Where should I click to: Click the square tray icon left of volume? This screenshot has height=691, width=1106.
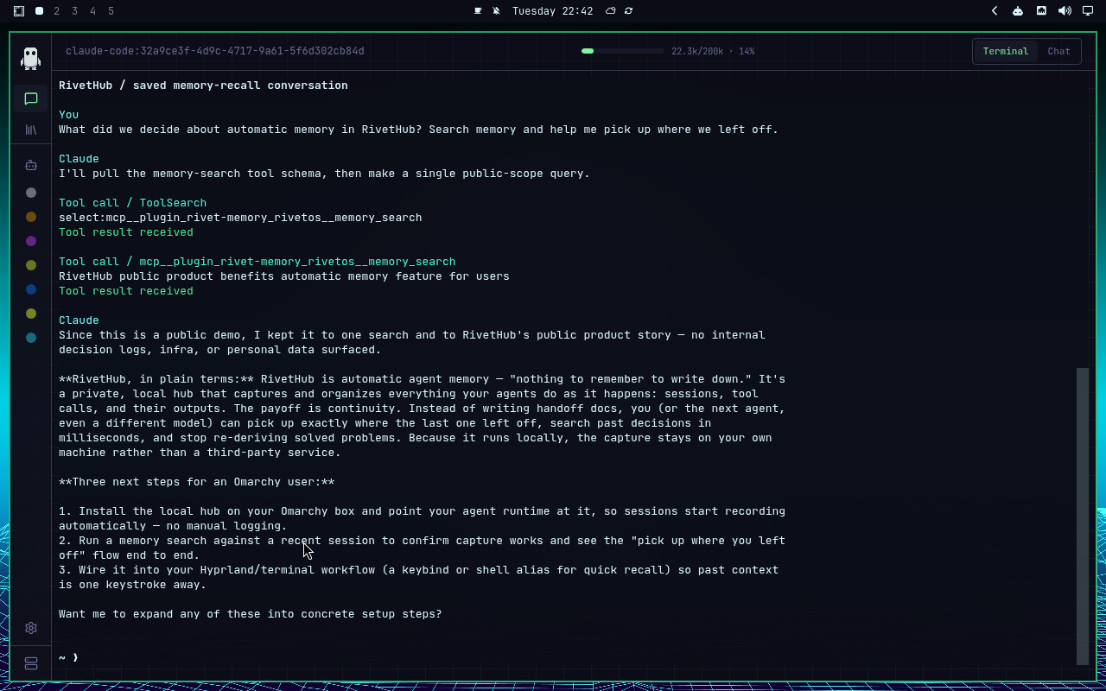(x=1041, y=11)
